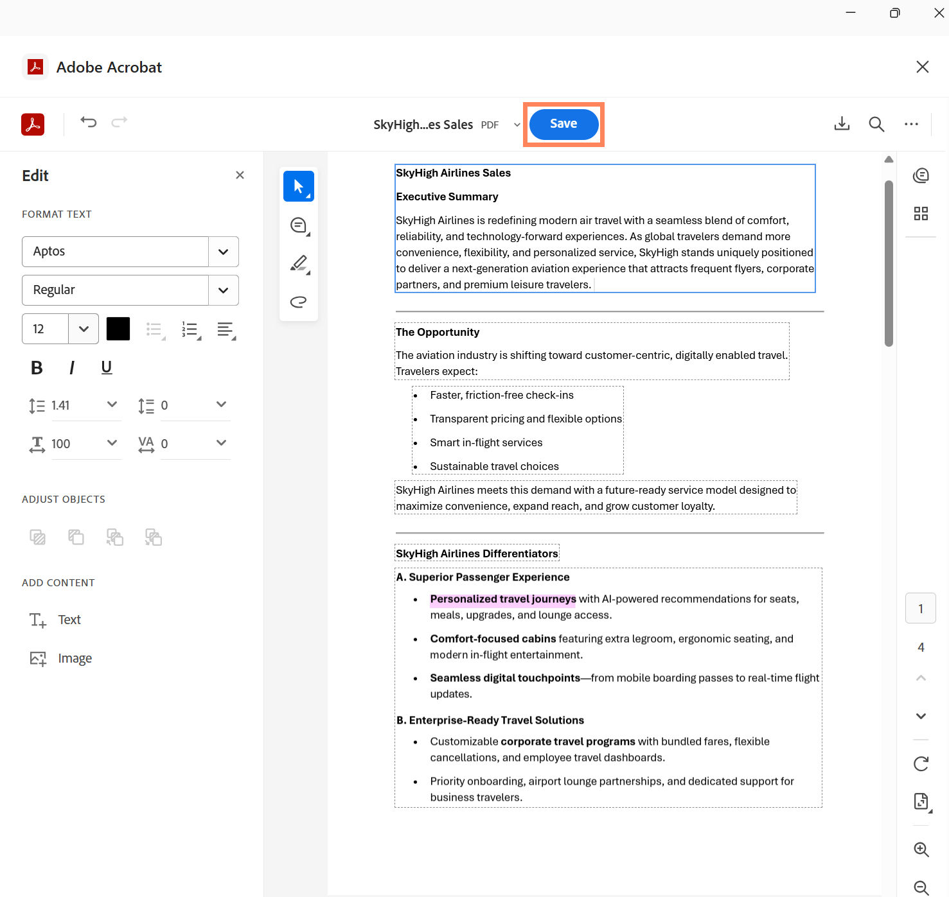The image size is (949, 897).
Task: Select the highlighter pen tool
Action: click(299, 263)
